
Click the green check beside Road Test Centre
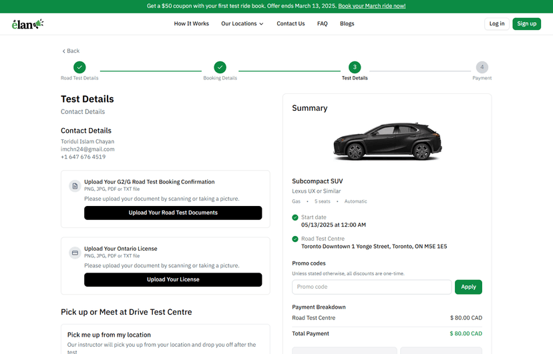pyautogui.click(x=295, y=239)
